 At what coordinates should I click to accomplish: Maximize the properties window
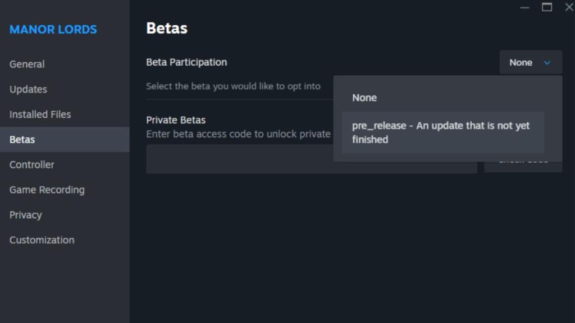click(547, 7)
